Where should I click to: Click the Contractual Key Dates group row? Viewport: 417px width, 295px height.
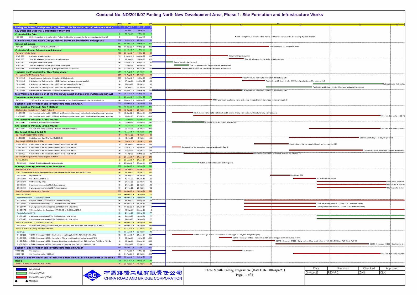point(83,34)
